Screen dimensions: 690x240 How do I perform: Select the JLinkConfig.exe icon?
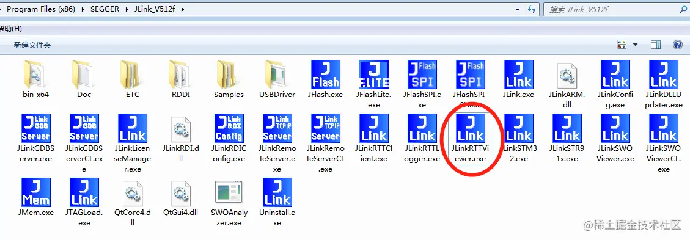pyautogui.click(x=615, y=75)
